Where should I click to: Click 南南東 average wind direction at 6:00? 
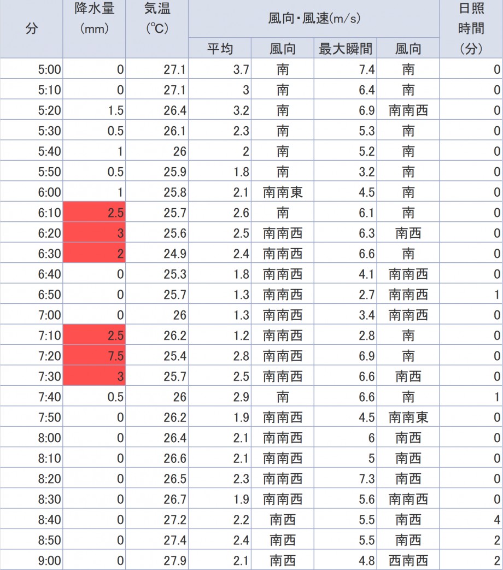point(283,192)
